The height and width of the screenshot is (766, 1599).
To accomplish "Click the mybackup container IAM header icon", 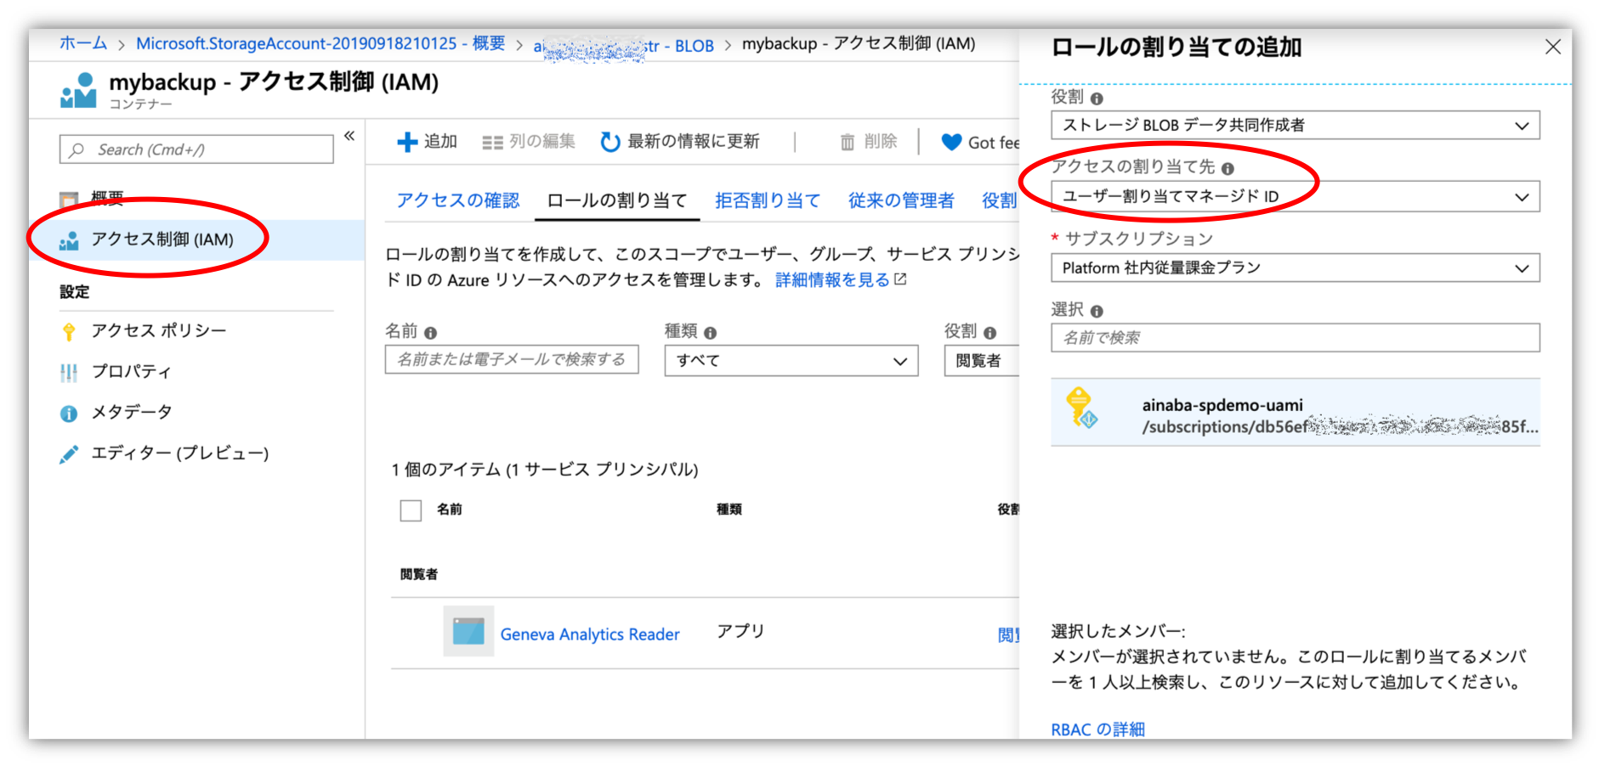I will pos(78,90).
